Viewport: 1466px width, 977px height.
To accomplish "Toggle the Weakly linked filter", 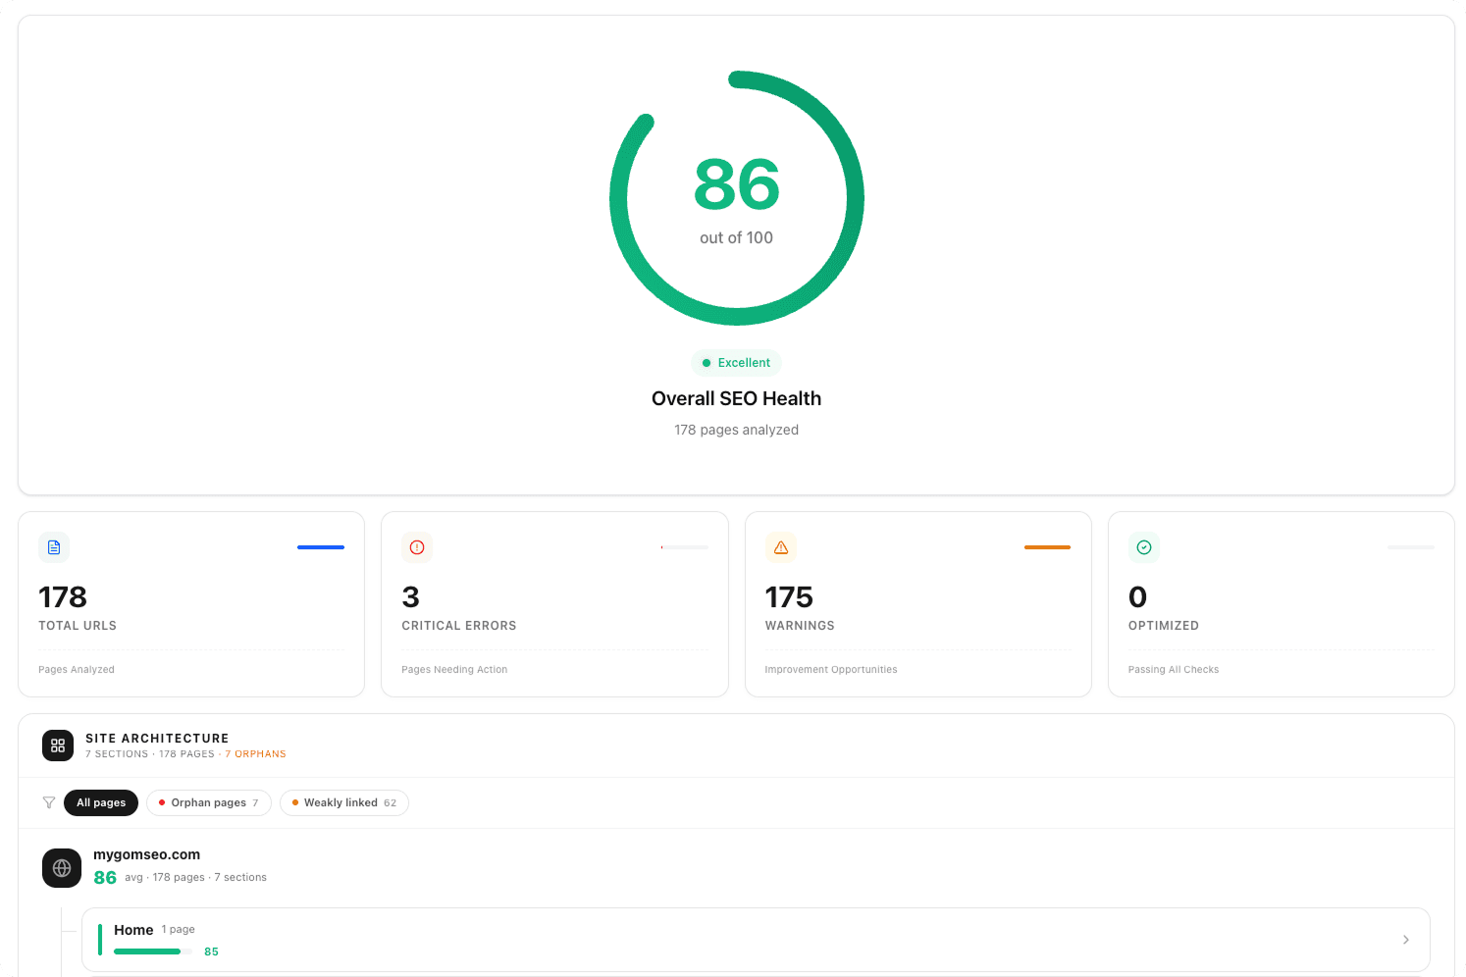I will click(343, 802).
